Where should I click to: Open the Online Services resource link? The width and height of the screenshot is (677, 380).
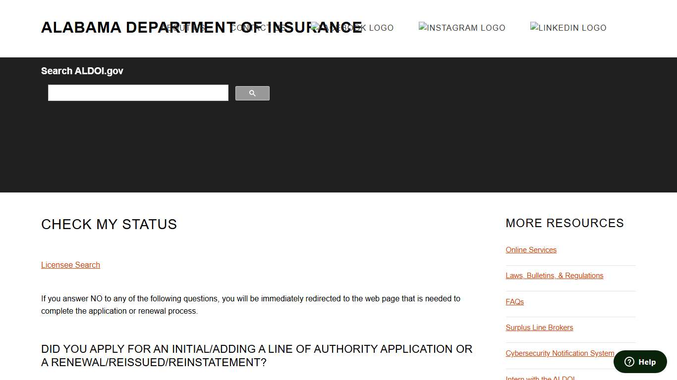pos(531,250)
